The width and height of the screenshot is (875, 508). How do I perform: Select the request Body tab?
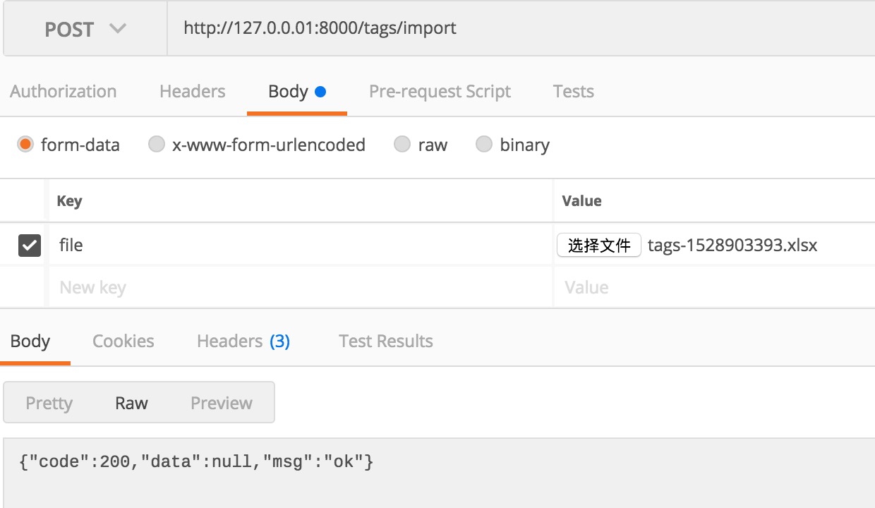pos(296,92)
